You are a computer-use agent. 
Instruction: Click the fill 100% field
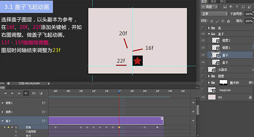(249, 21)
